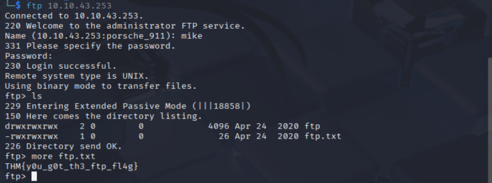Click the "220 Welcome to the administrator FTP service" banner
The image size is (492, 183).
click(x=125, y=26)
